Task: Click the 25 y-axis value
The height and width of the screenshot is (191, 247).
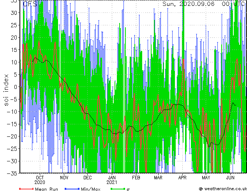Action: click(x=14, y=25)
